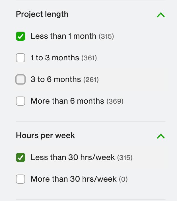Click the (361) result count
177x201 pixels.
tap(89, 58)
